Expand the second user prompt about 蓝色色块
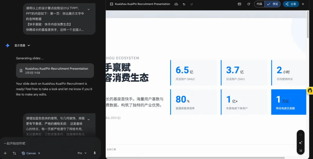 [89, 119]
